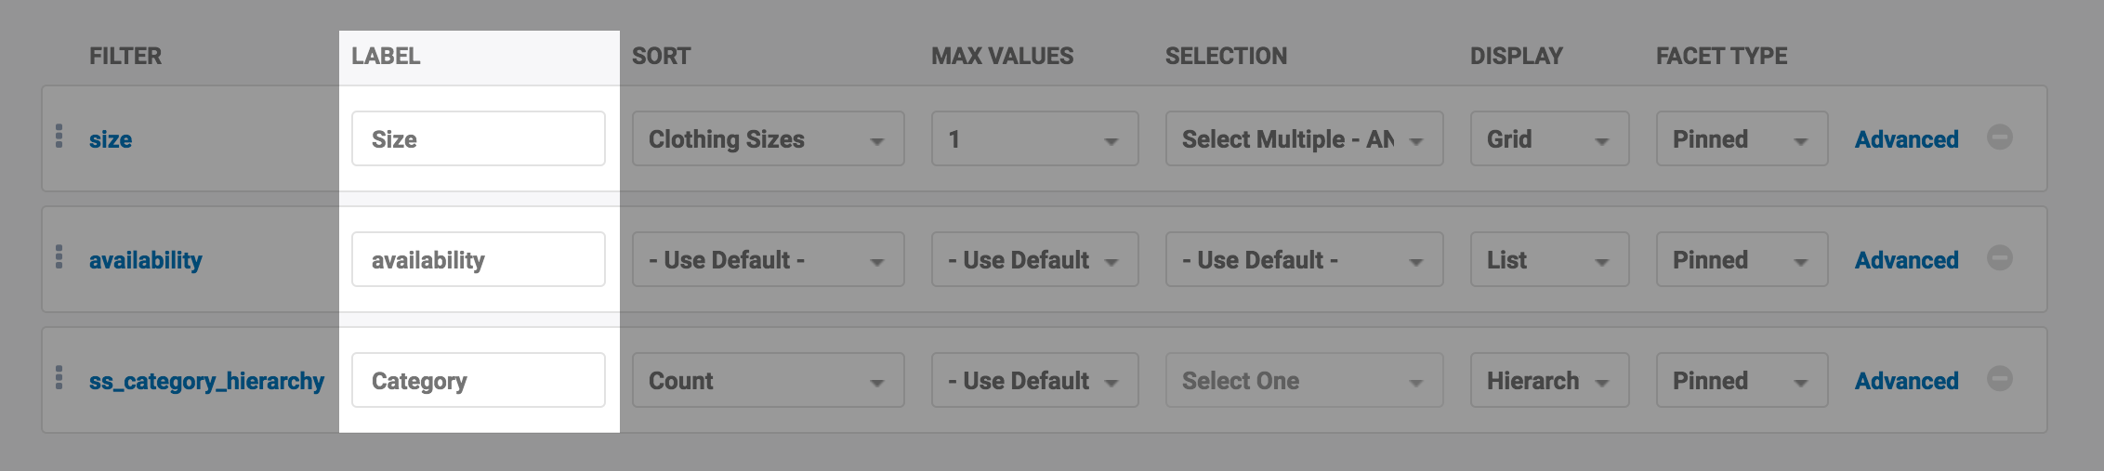Remove the size filter row
Screen dimensions: 2104x471
2000,137
